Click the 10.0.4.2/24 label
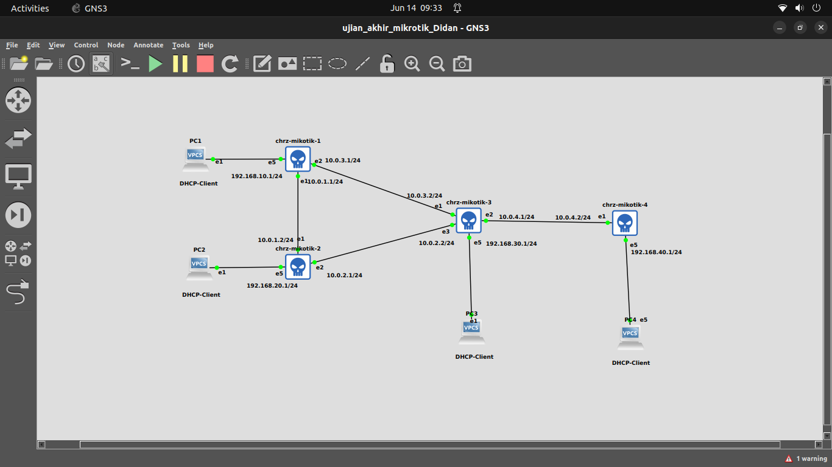Screen dimensions: 832x467 tap(573, 217)
